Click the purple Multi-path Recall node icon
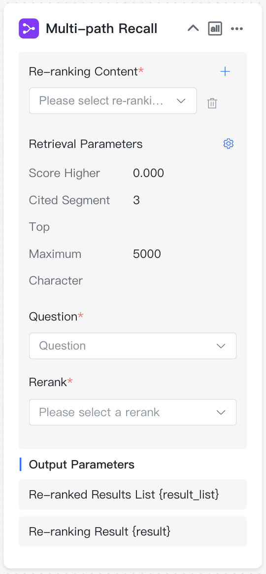 point(29,28)
